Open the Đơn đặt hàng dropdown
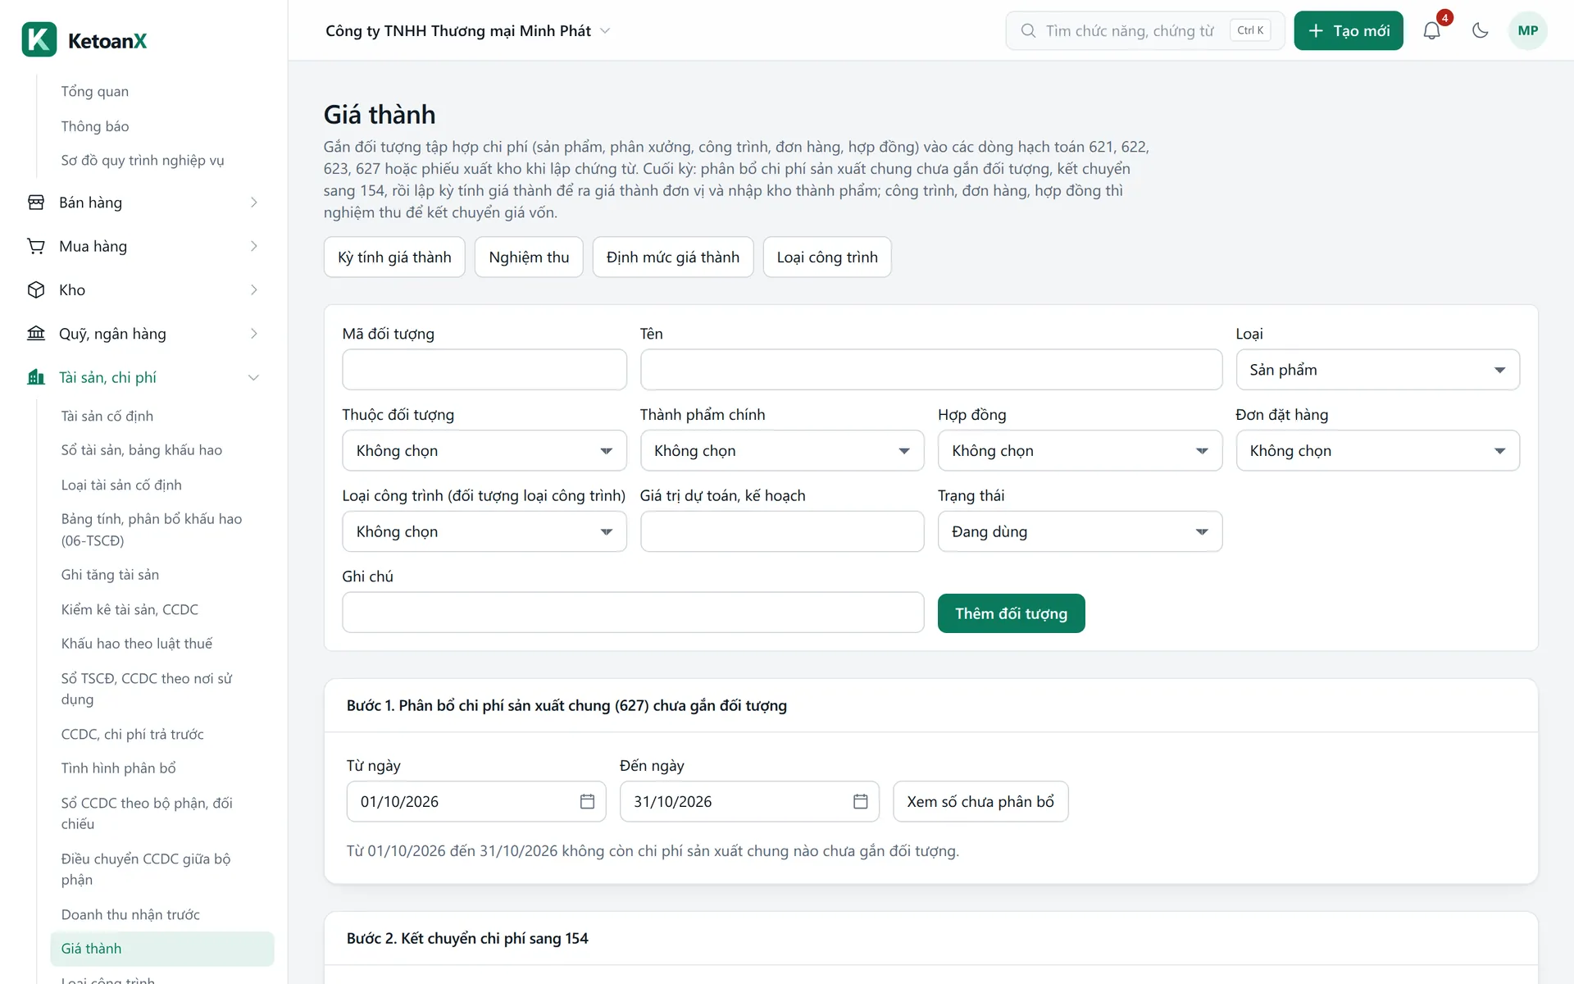Image resolution: width=1574 pixels, height=984 pixels. point(1377,451)
